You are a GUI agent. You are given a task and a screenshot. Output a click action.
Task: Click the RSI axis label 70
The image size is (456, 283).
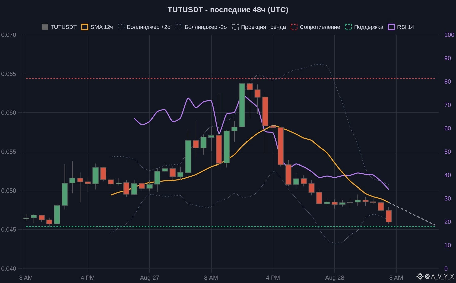pyautogui.click(x=448, y=105)
